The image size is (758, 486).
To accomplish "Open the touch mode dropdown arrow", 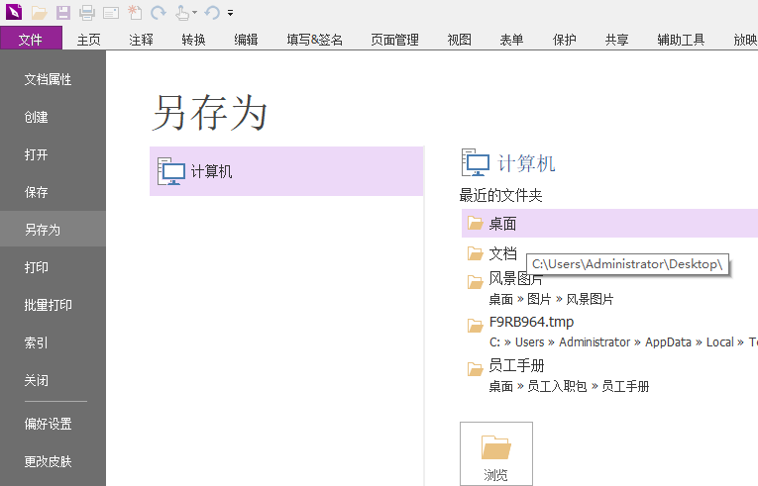I will coord(194,13).
